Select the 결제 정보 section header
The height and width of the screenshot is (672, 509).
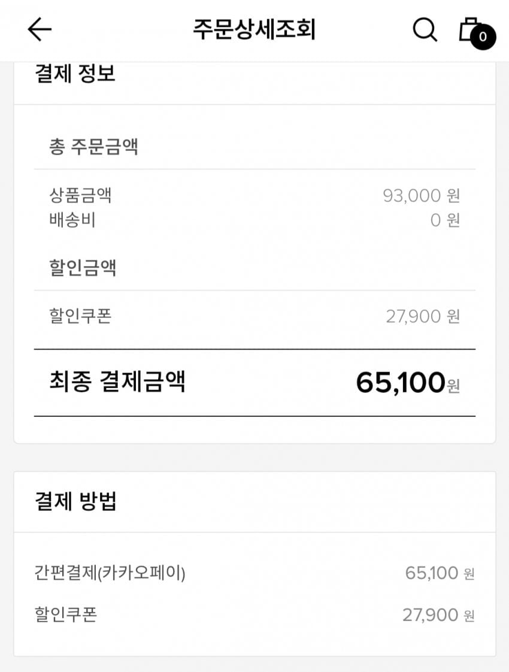point(75,74)
